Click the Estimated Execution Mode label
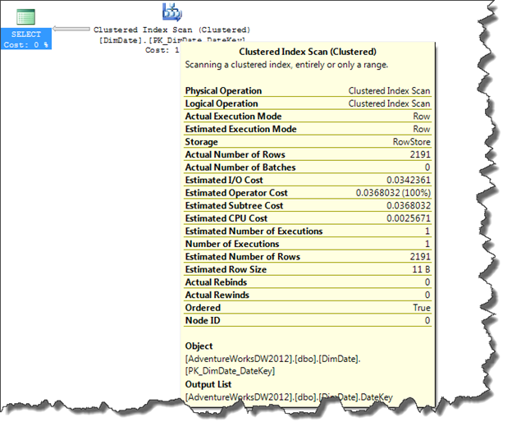512x431 pixels. click(240, 129)
